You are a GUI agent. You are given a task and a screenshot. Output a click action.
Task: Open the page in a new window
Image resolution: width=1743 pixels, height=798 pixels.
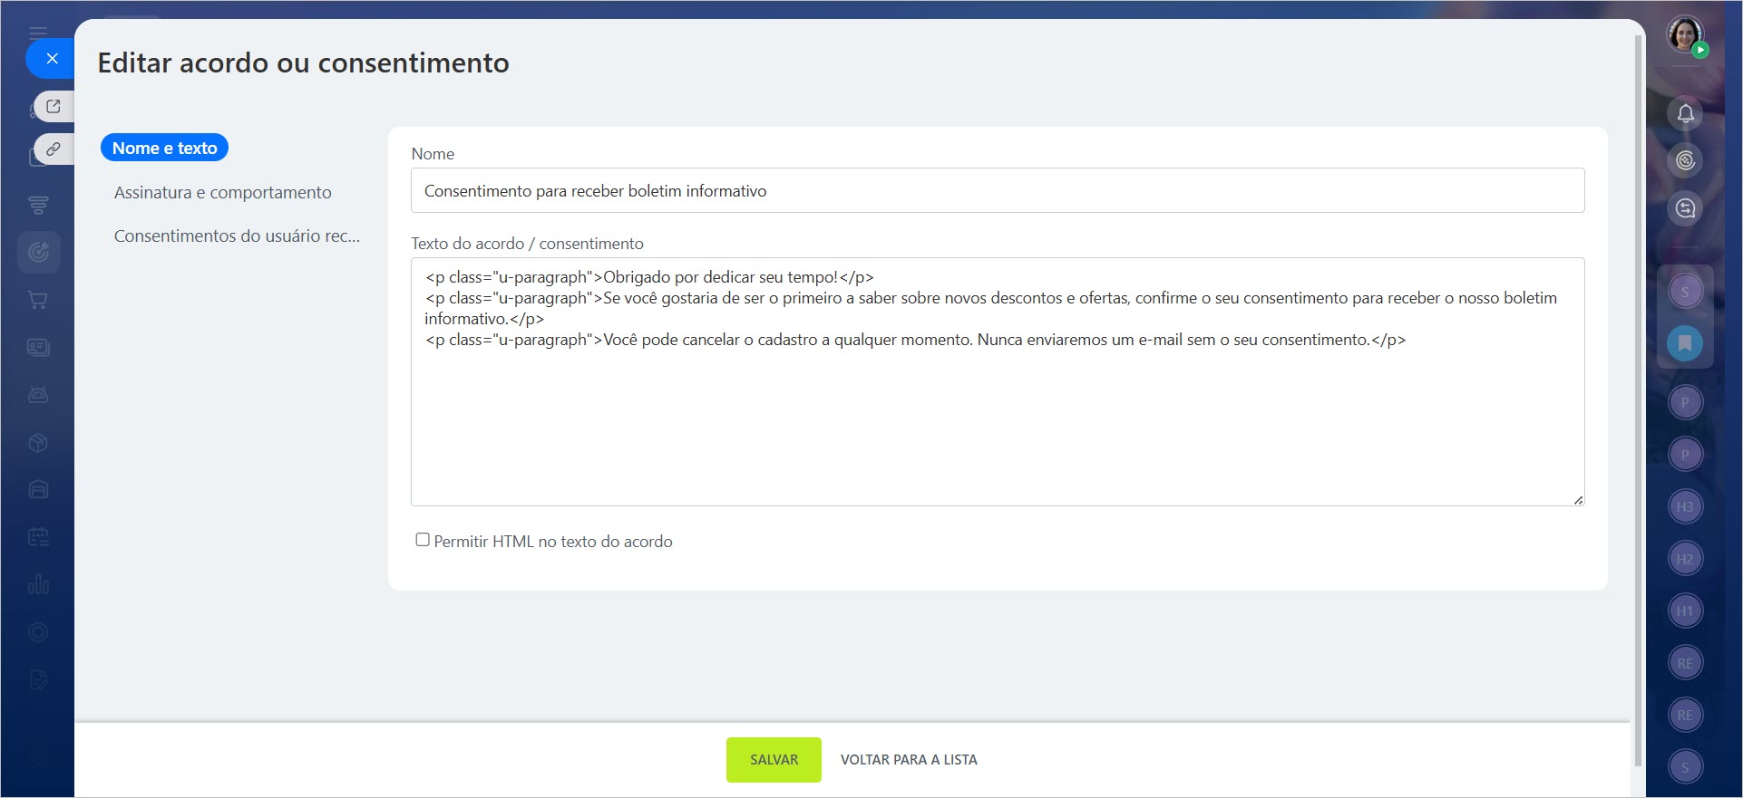[54, 106]
